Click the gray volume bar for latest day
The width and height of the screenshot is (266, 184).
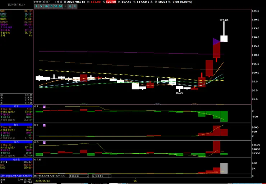[224, 168]
